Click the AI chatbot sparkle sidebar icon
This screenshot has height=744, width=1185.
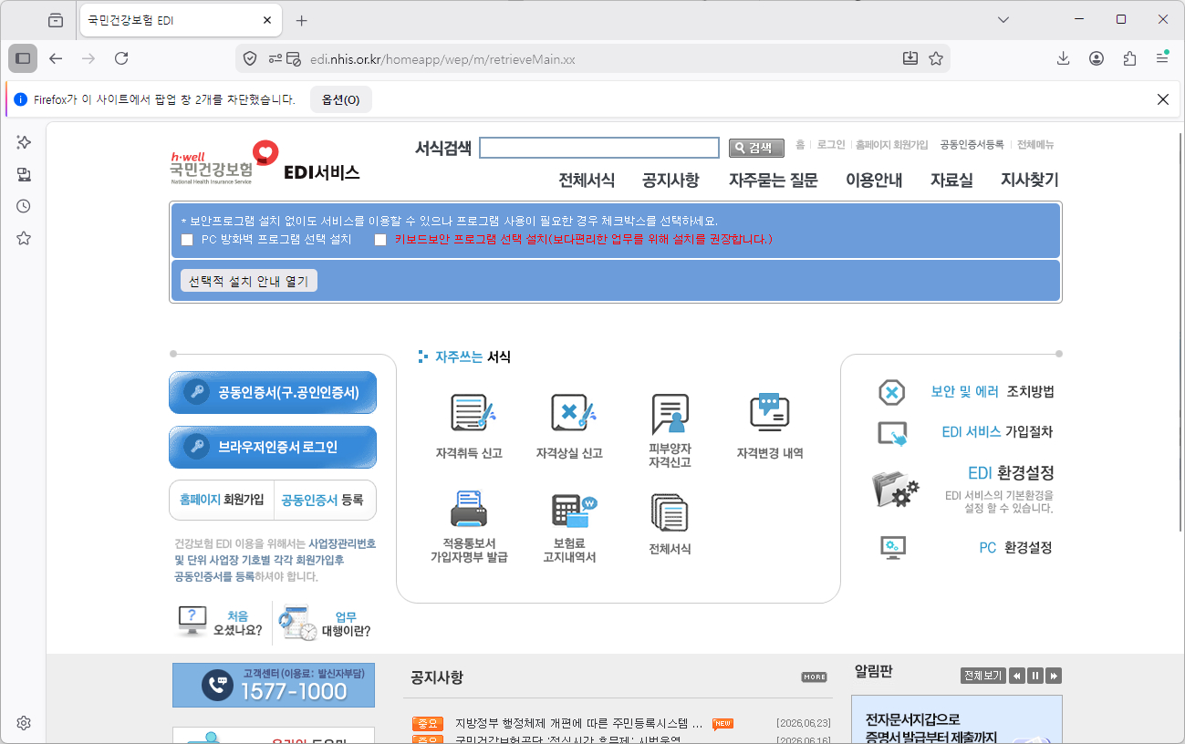(24, 142)
